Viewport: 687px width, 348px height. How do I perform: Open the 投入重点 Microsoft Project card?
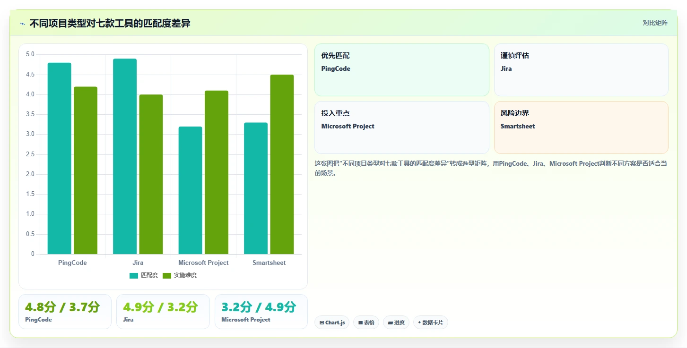pyautogui.click(x=402, y=127)
